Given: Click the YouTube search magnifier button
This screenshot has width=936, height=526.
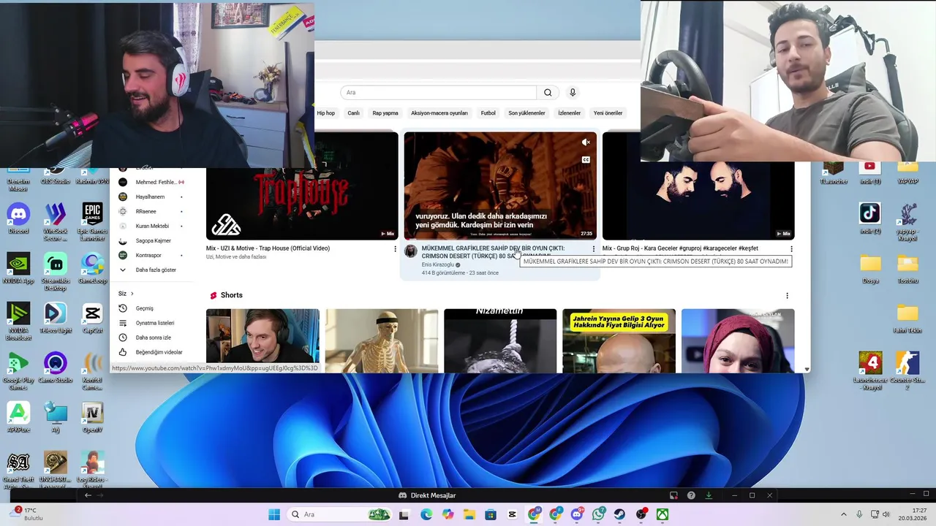Looking at the screenshot, I should (548, 93).
